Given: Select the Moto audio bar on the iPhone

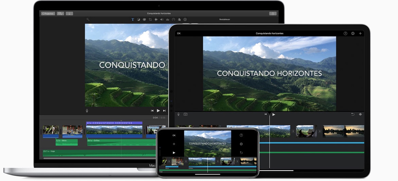Looking at the screenshot, I should pos(172,167).
